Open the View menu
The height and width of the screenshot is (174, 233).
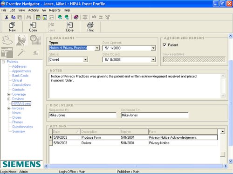coord(21,10)
